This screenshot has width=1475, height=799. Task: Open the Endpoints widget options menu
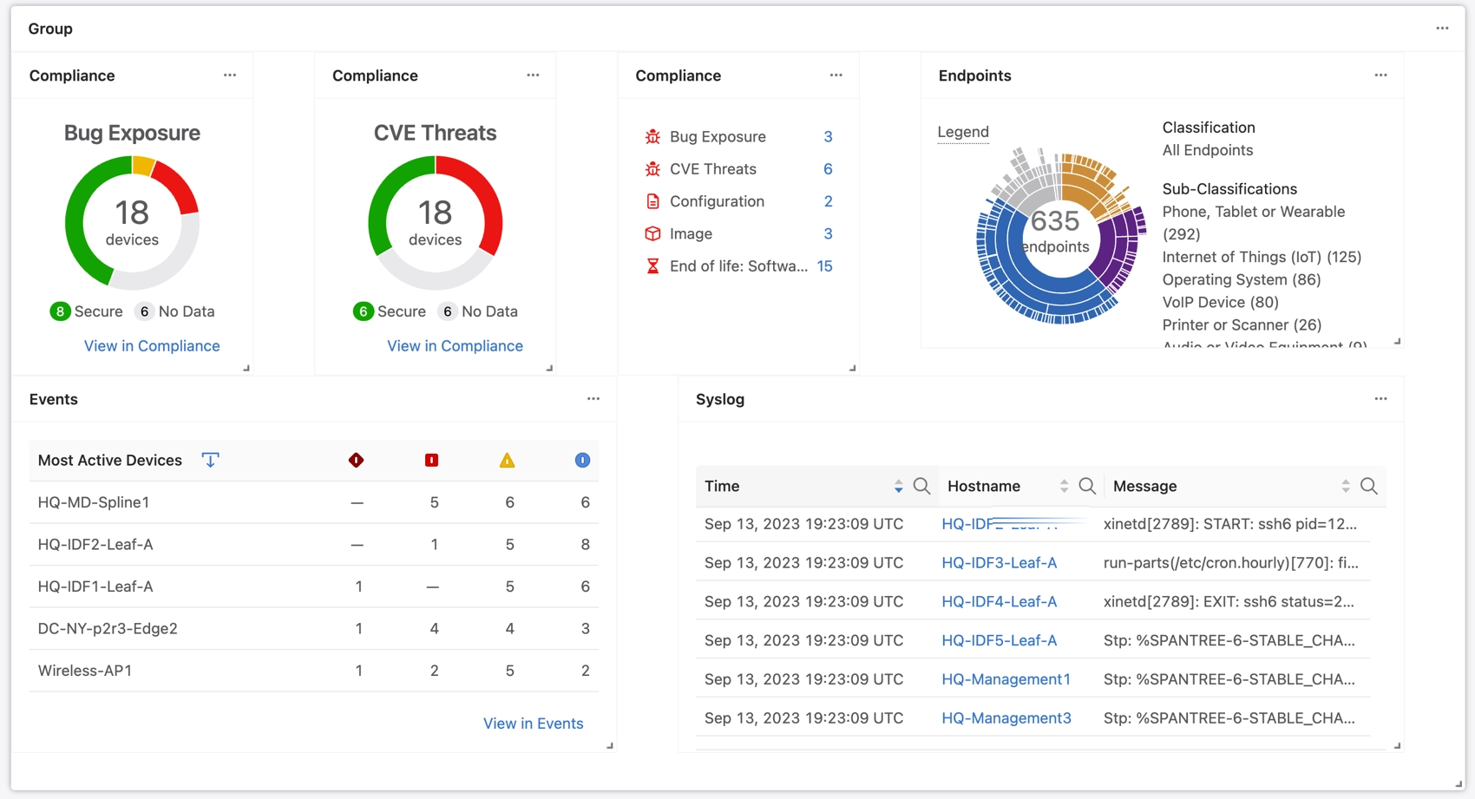[x=1380, y=75]
